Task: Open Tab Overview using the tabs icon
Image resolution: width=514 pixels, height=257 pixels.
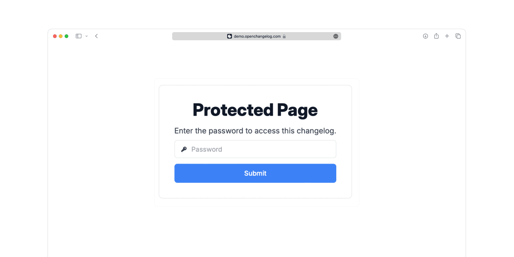Action: click(x=458, y=36)
